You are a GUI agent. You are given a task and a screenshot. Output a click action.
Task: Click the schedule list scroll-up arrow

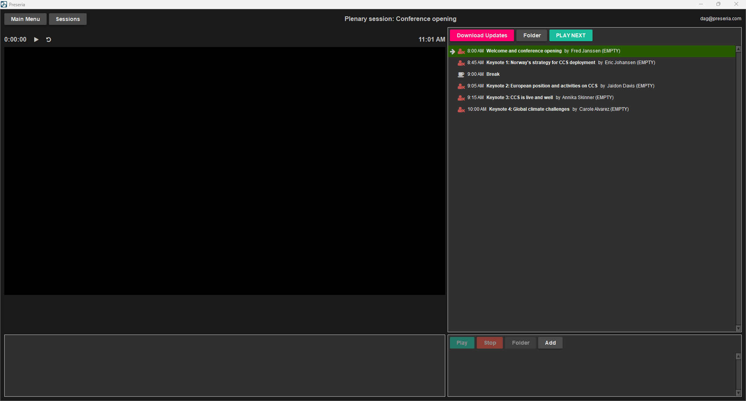tap(738, 49)
